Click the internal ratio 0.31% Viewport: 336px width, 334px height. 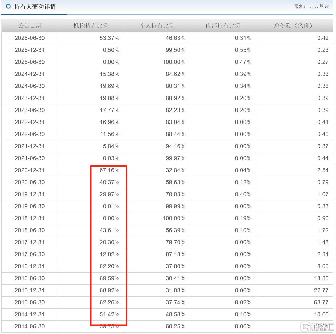[x=243, y=38]
